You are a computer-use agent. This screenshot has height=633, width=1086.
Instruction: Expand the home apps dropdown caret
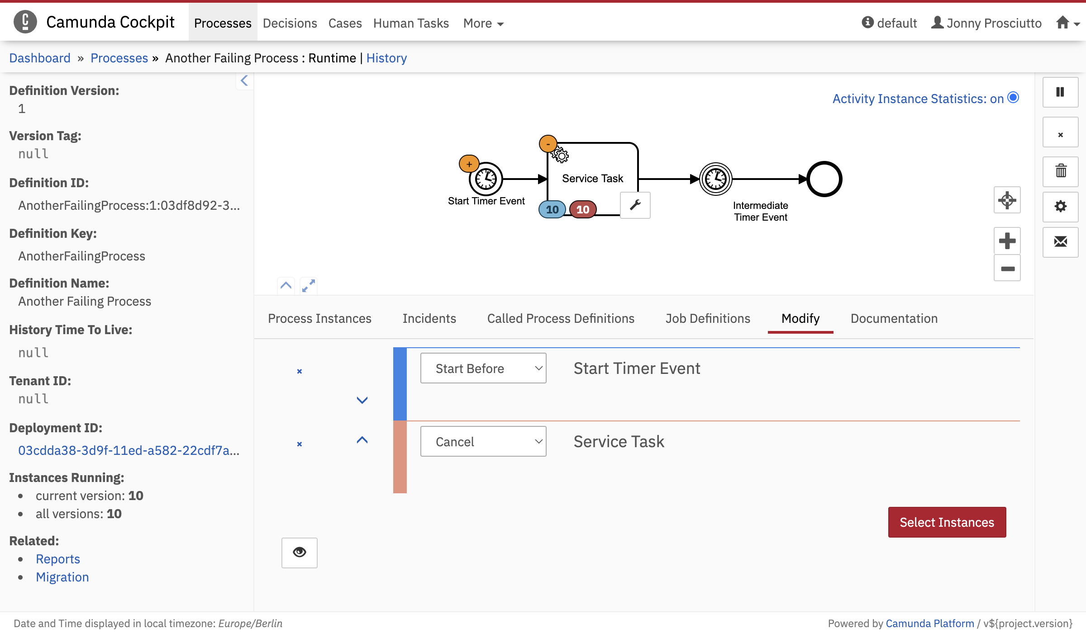pyautogui.click(x=1077, y=24)
